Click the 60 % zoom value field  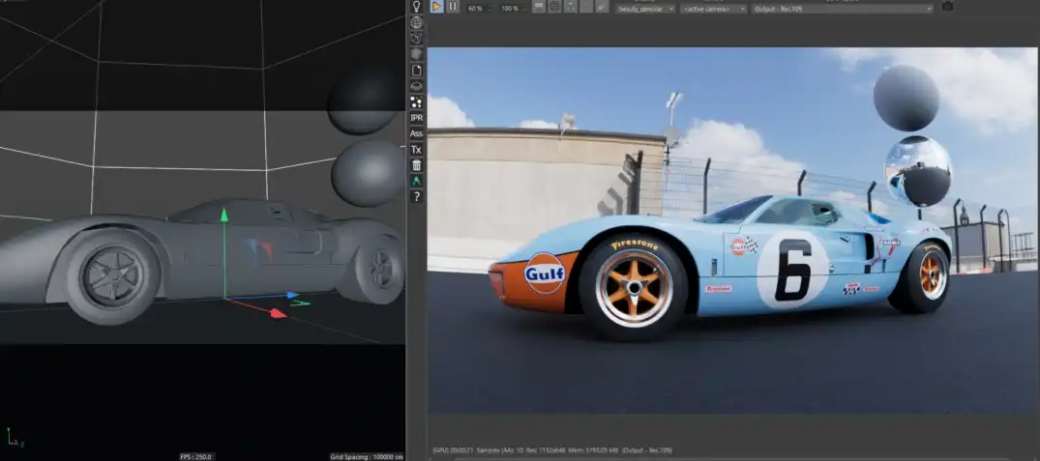tap(476, 8)
